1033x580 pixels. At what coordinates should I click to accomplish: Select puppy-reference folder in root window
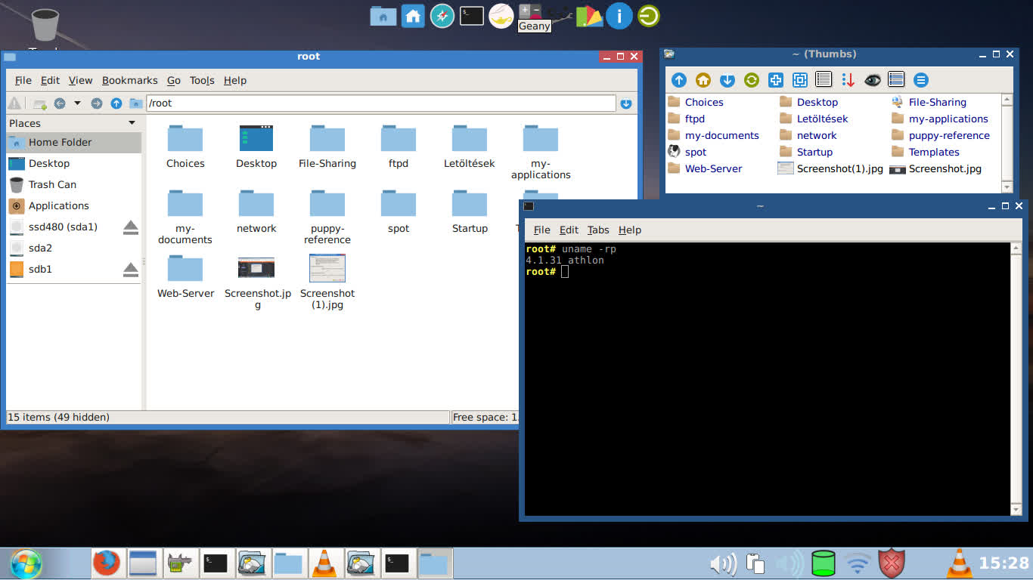point(327,217)
